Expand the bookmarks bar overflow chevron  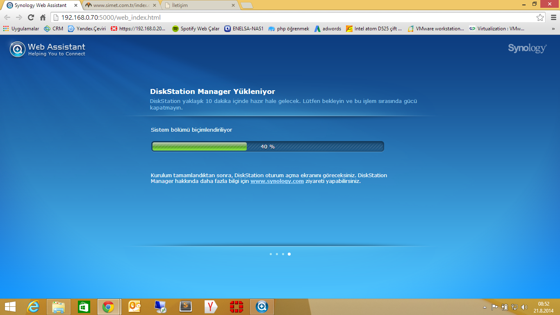553,29
